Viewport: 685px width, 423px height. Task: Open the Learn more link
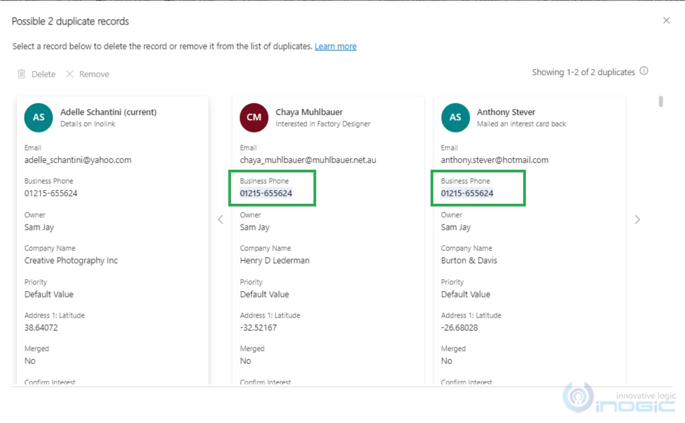[335, 46]
